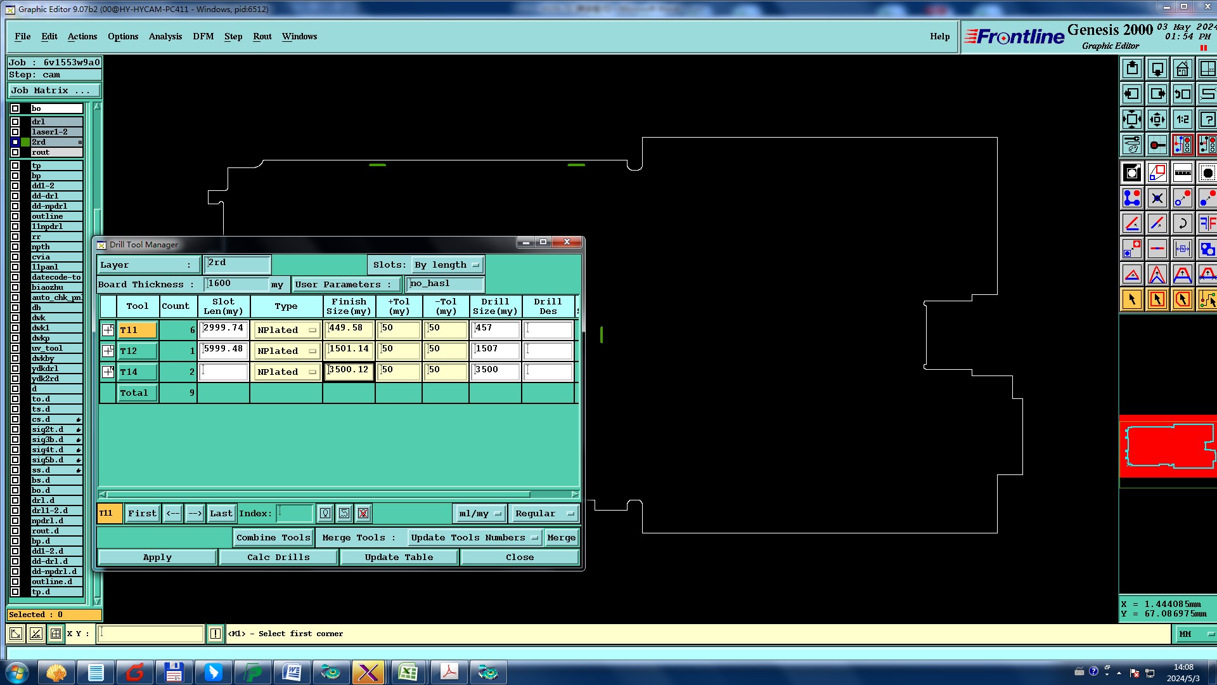Click the delete X feature icon

coord(1157,198)
